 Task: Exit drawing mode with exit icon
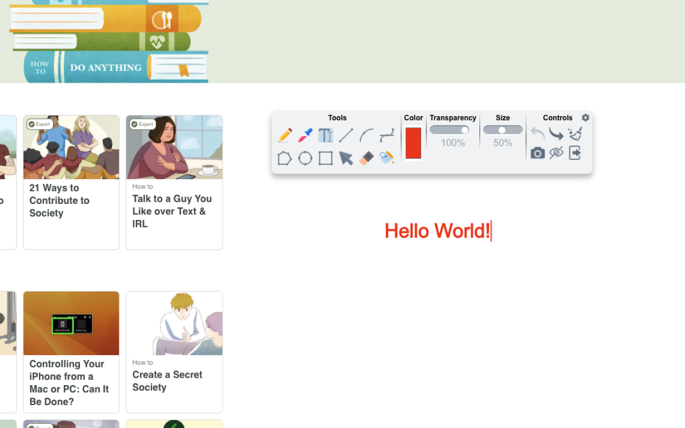[575, 153]
